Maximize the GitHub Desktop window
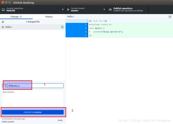173x124 pixels. [x=10, y=3]
